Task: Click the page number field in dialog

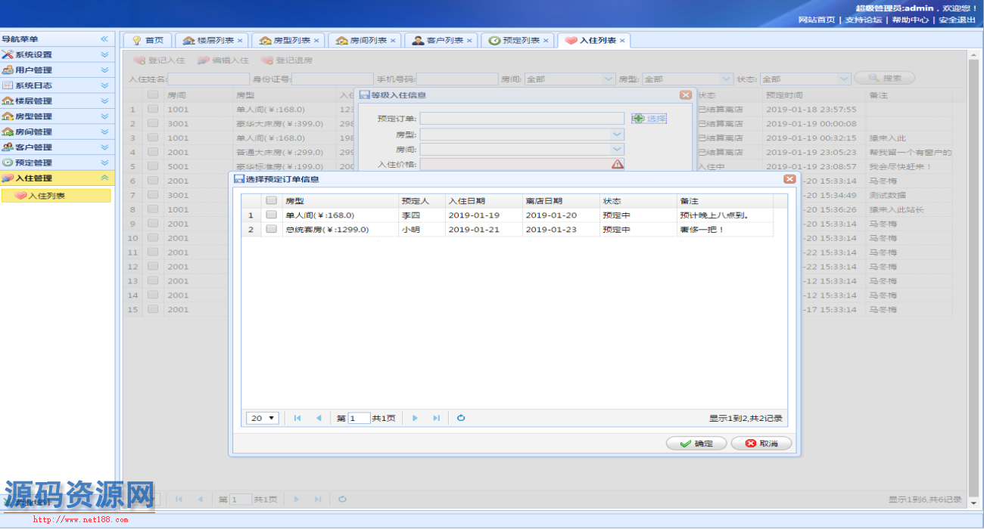Action: click(x=359, y=418)
